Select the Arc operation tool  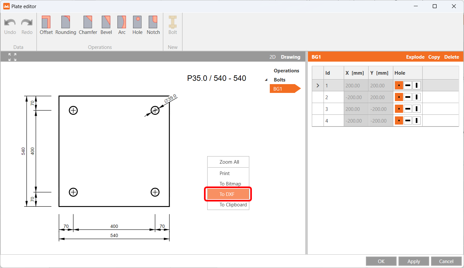tap(122, 25)
